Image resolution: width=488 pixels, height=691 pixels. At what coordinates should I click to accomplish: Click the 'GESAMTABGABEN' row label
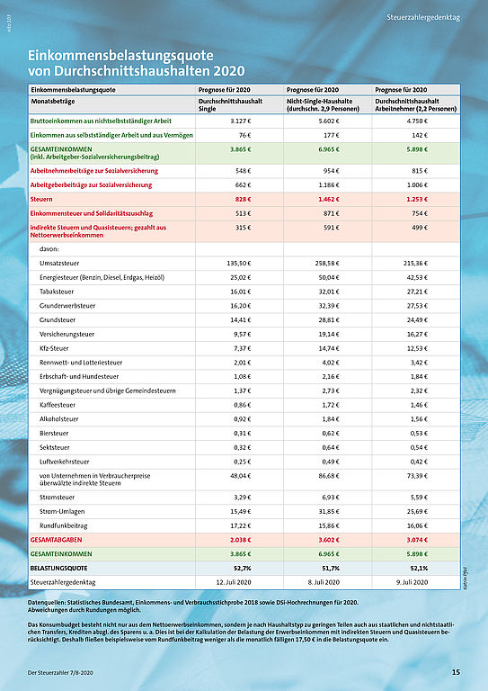pos(56,540)
